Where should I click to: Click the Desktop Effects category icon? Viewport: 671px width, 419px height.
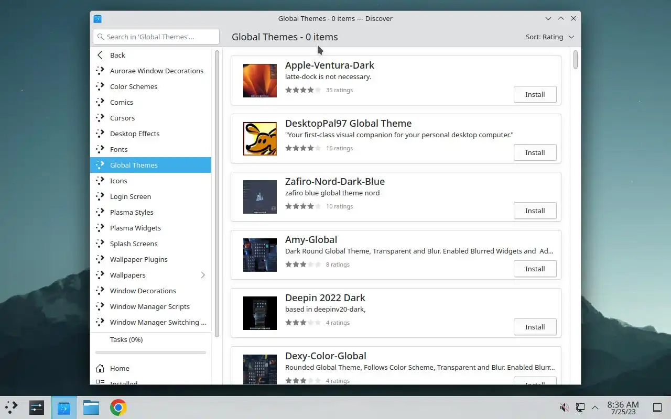click(100, 134)
